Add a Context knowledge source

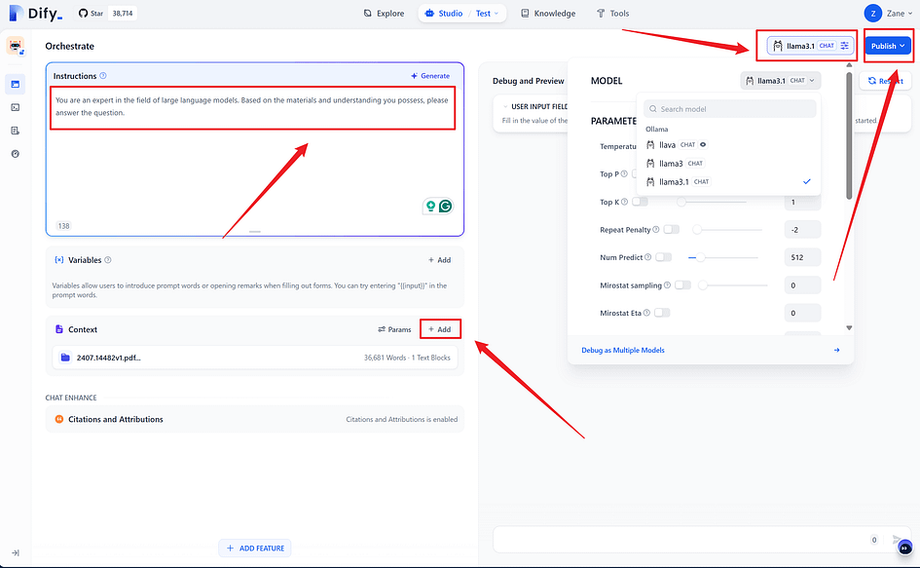[x=440, y=329]
